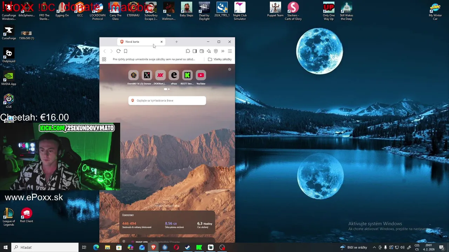Open the 2024_TTRS_1 desktop file
The image size is (449, 252).
click(222, 9)
